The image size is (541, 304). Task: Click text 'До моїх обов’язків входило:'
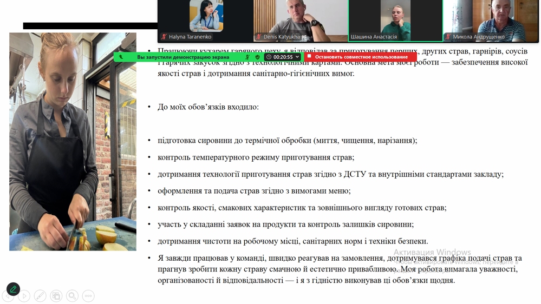[x=208, y=107]
